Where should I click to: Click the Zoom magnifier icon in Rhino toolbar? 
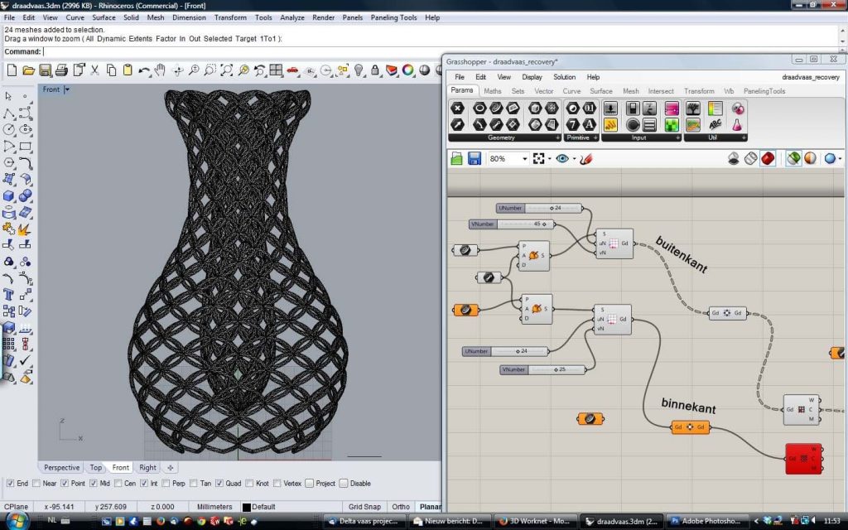(x=195, y=70)
